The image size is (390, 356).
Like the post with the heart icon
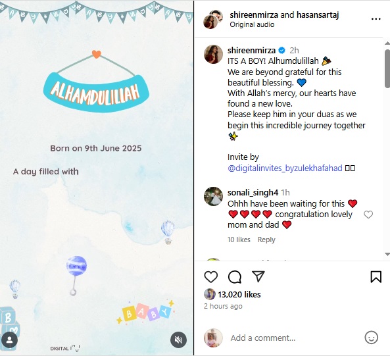pyautogui.click(x=210, y=276)
